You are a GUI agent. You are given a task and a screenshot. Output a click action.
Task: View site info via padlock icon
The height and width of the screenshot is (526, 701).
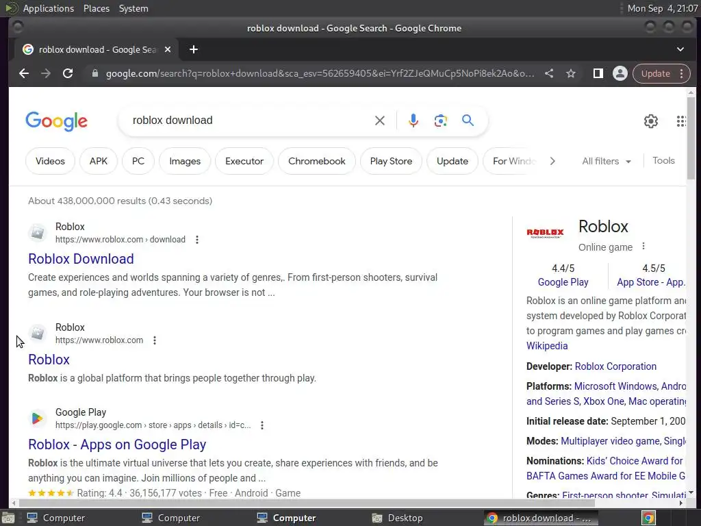click(x=94, y=73)
